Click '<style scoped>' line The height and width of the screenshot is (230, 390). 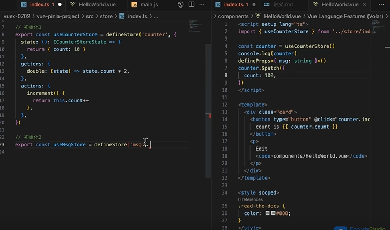point(259,192)
